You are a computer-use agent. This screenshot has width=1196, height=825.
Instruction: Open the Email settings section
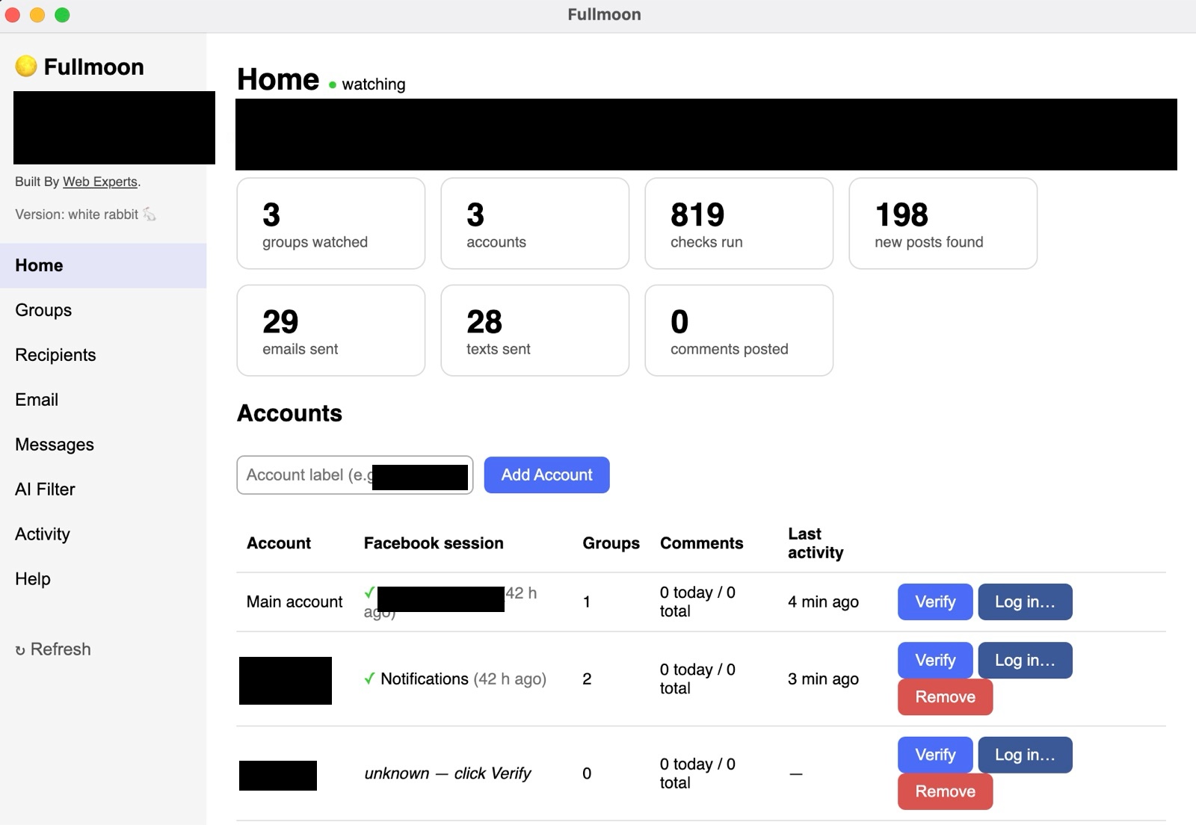pyautogui.click(x=103, y=400)
